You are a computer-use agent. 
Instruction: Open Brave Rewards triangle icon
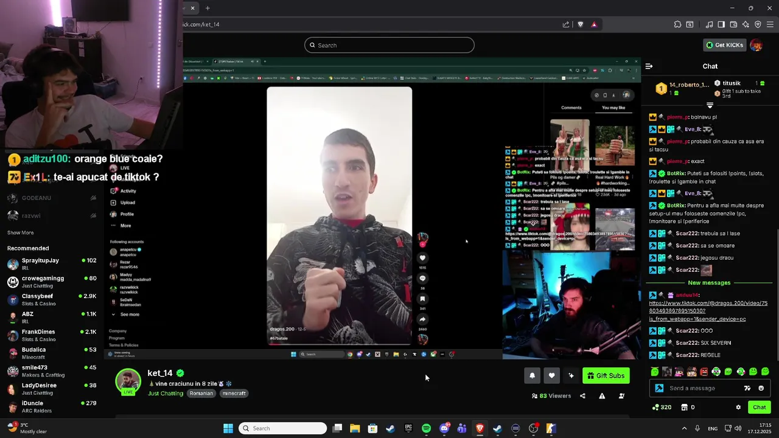point(594,24)
